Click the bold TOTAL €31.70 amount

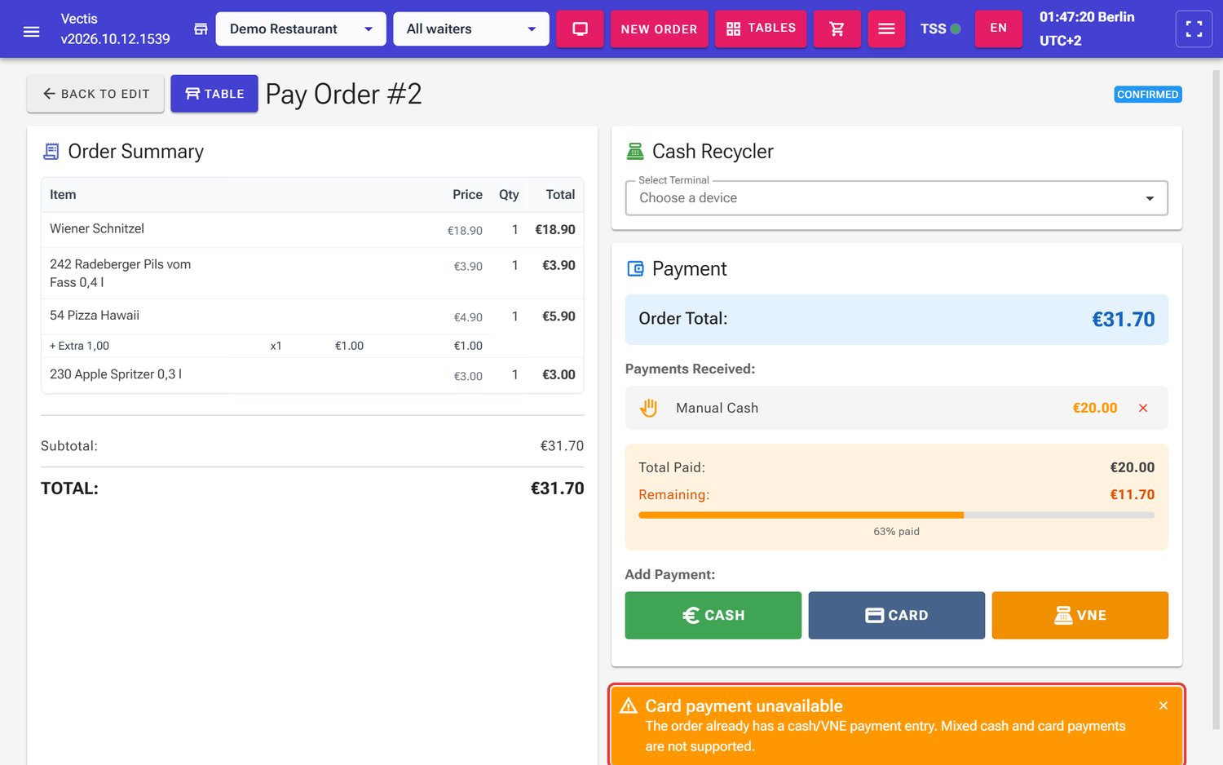558,489
